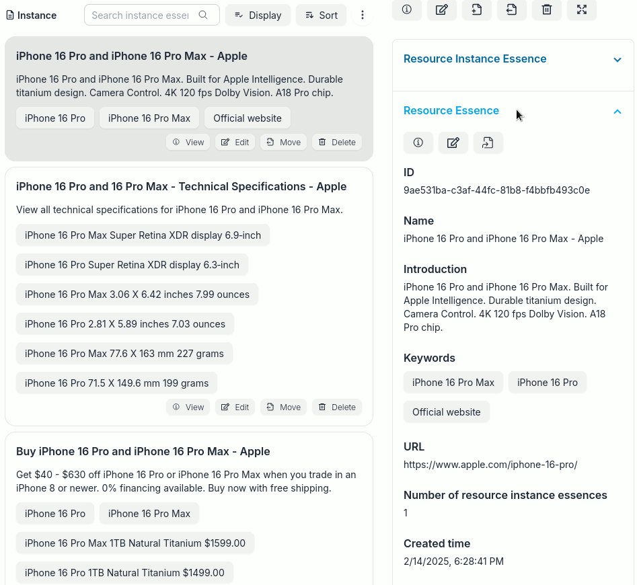Click the Resource Essence heading text

pos(451,110)
